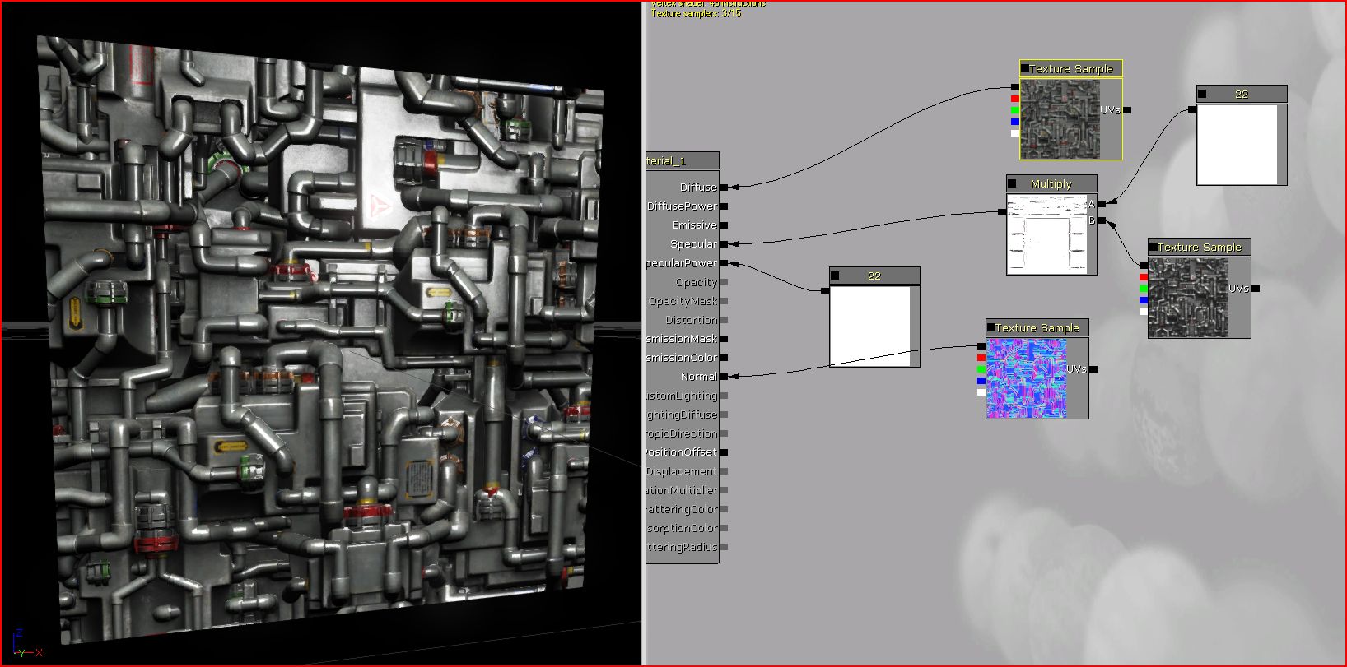
Task: Click the Specular input pin
Action: [724, 244]
